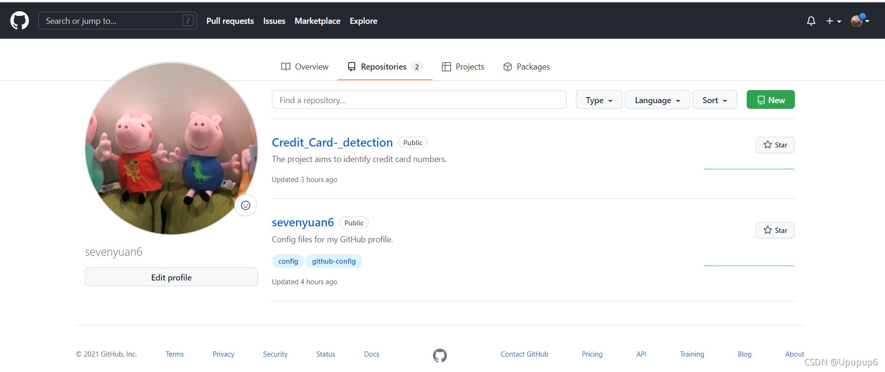Expand the Type filter dropdown

(x=599, y=100)
